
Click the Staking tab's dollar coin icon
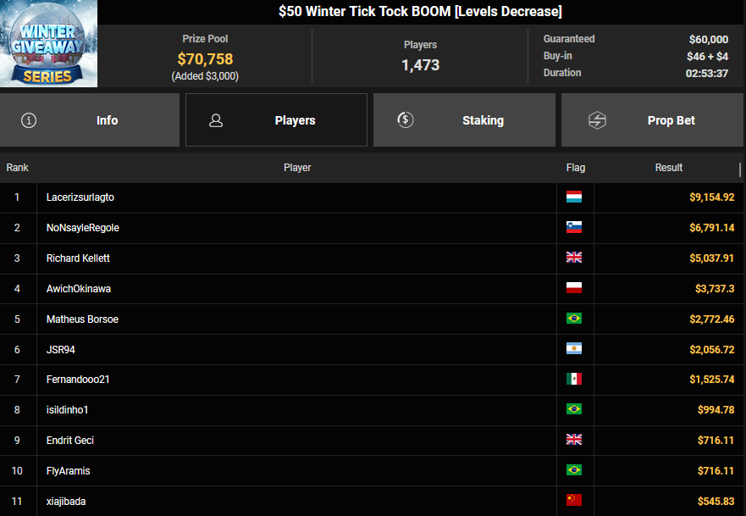tap(406, 120)
